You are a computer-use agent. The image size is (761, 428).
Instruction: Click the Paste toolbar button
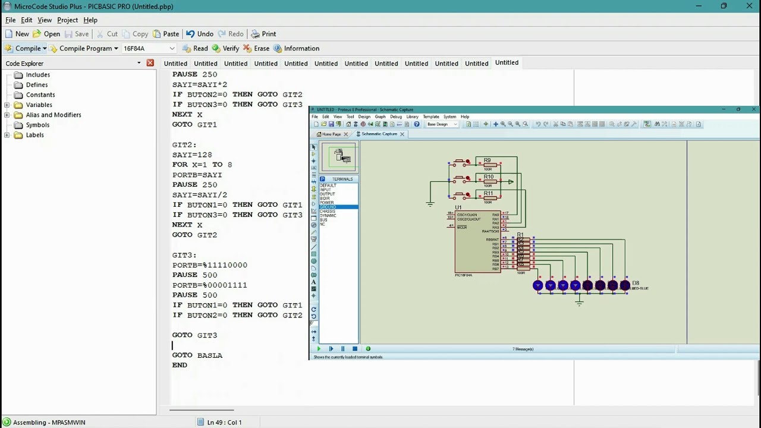(x=166, y=34)
